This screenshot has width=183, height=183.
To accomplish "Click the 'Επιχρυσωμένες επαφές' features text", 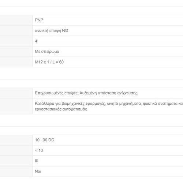I will tap(56, 93).
